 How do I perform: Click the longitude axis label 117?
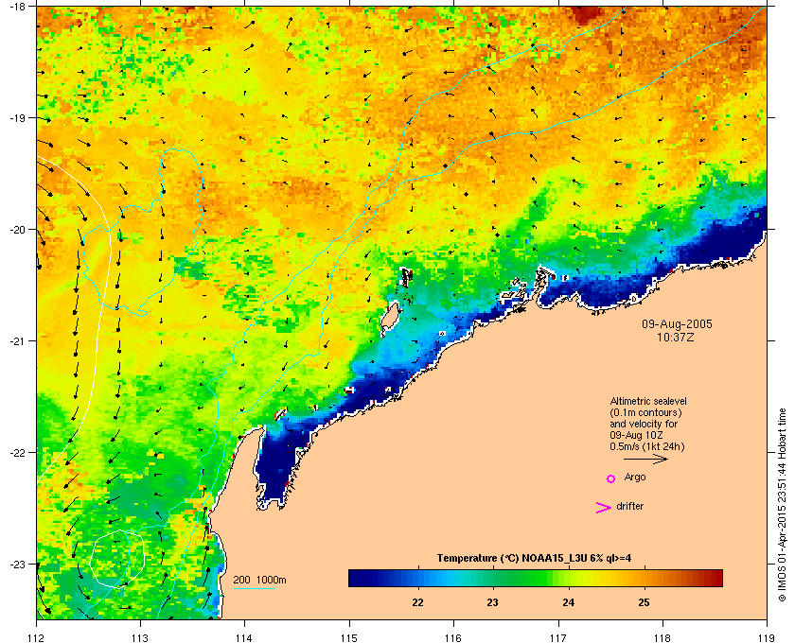coord(558,637)
